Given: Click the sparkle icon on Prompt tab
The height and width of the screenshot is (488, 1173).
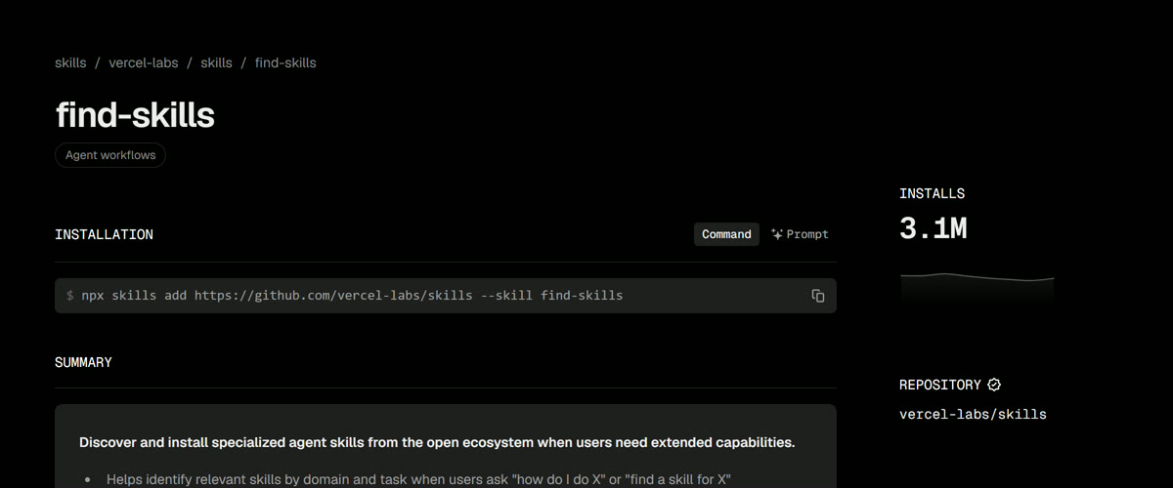Looking at the screenshot, I should click(x=777, y=234).
